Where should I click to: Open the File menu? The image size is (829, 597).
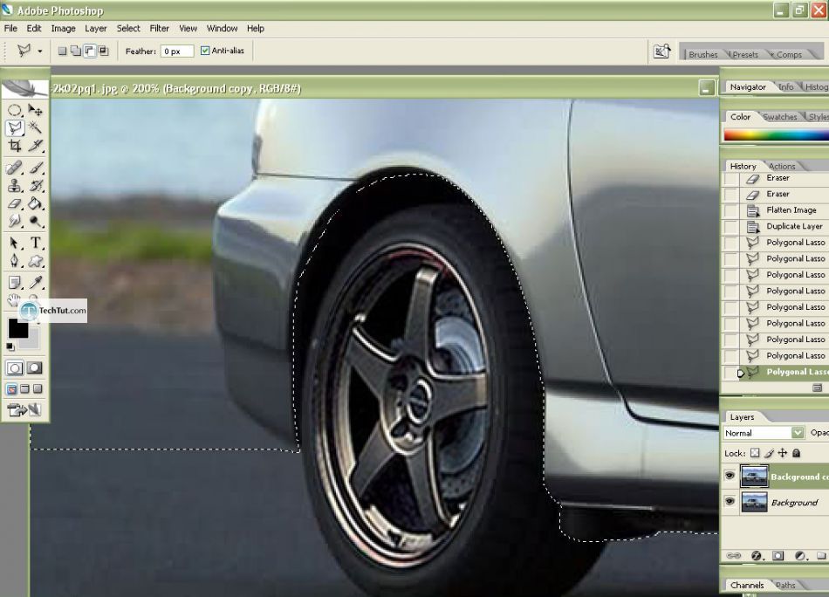coord(10,29)
